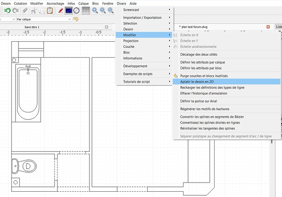The image size is (282, 197).
Task: Switch to the Sans titre 1 tab
Action: coord(32,27)
